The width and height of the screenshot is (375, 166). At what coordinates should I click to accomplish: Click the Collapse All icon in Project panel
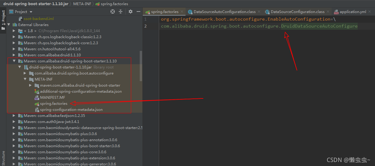click(x=121, y=12)
